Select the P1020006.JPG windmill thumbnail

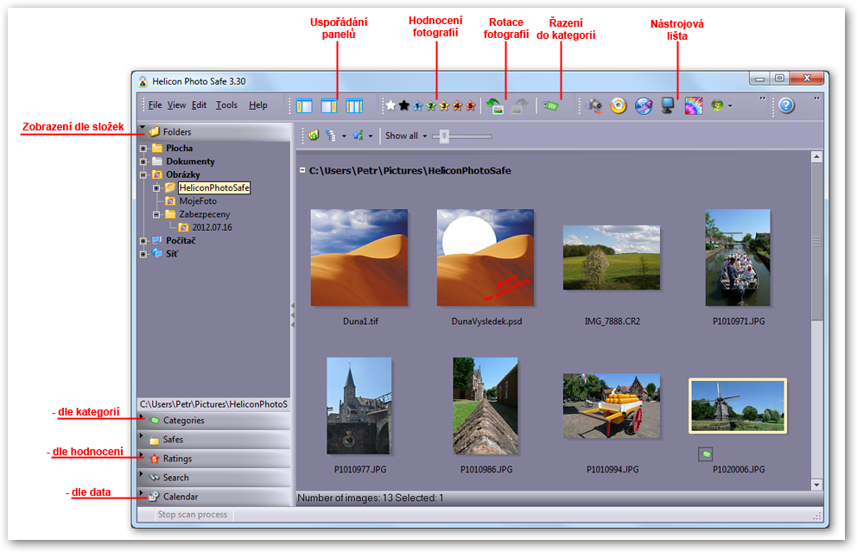[738, 405]
